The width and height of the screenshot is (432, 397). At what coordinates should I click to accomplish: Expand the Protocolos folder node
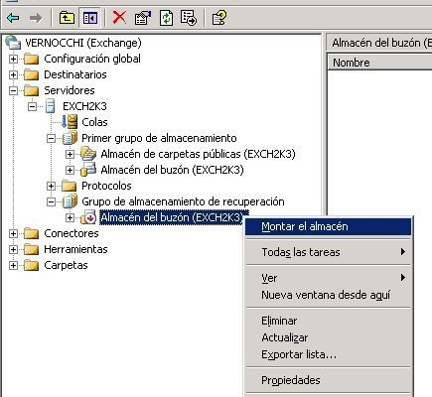tap(51, 186)
